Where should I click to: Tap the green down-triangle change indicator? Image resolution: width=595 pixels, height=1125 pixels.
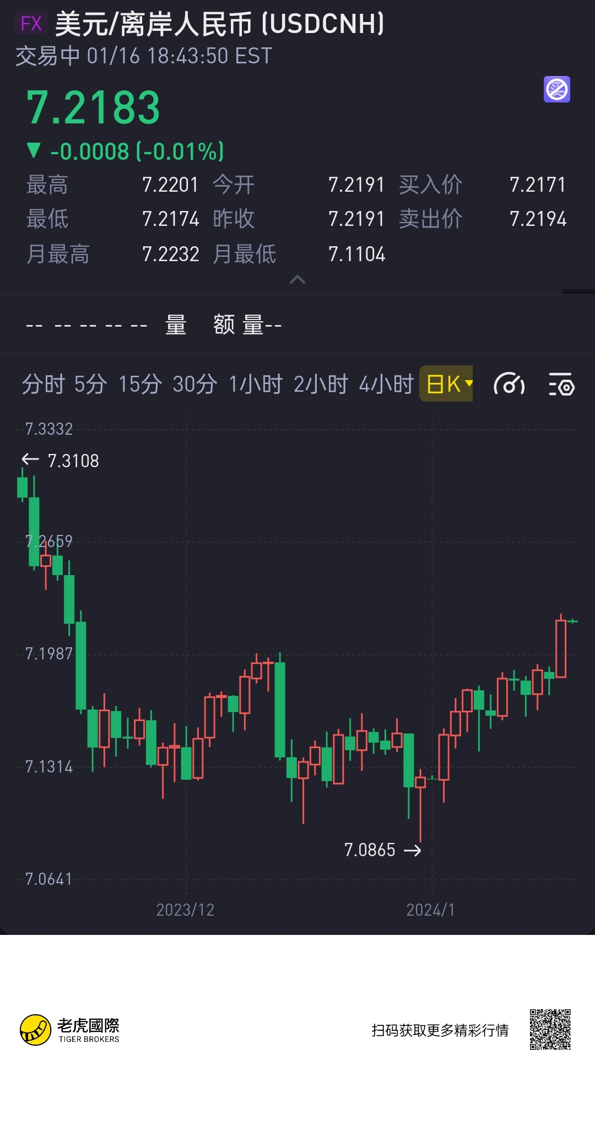(34, 150)
